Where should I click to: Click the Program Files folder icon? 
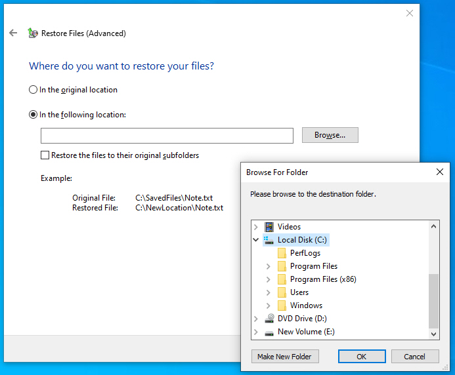(x=282, y=266)
